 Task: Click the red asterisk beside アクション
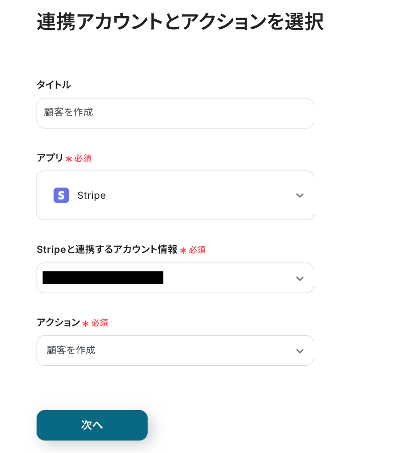(86, 324)
